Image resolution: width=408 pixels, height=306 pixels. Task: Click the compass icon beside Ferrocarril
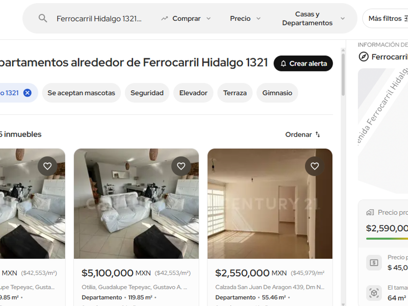[363, 56]
